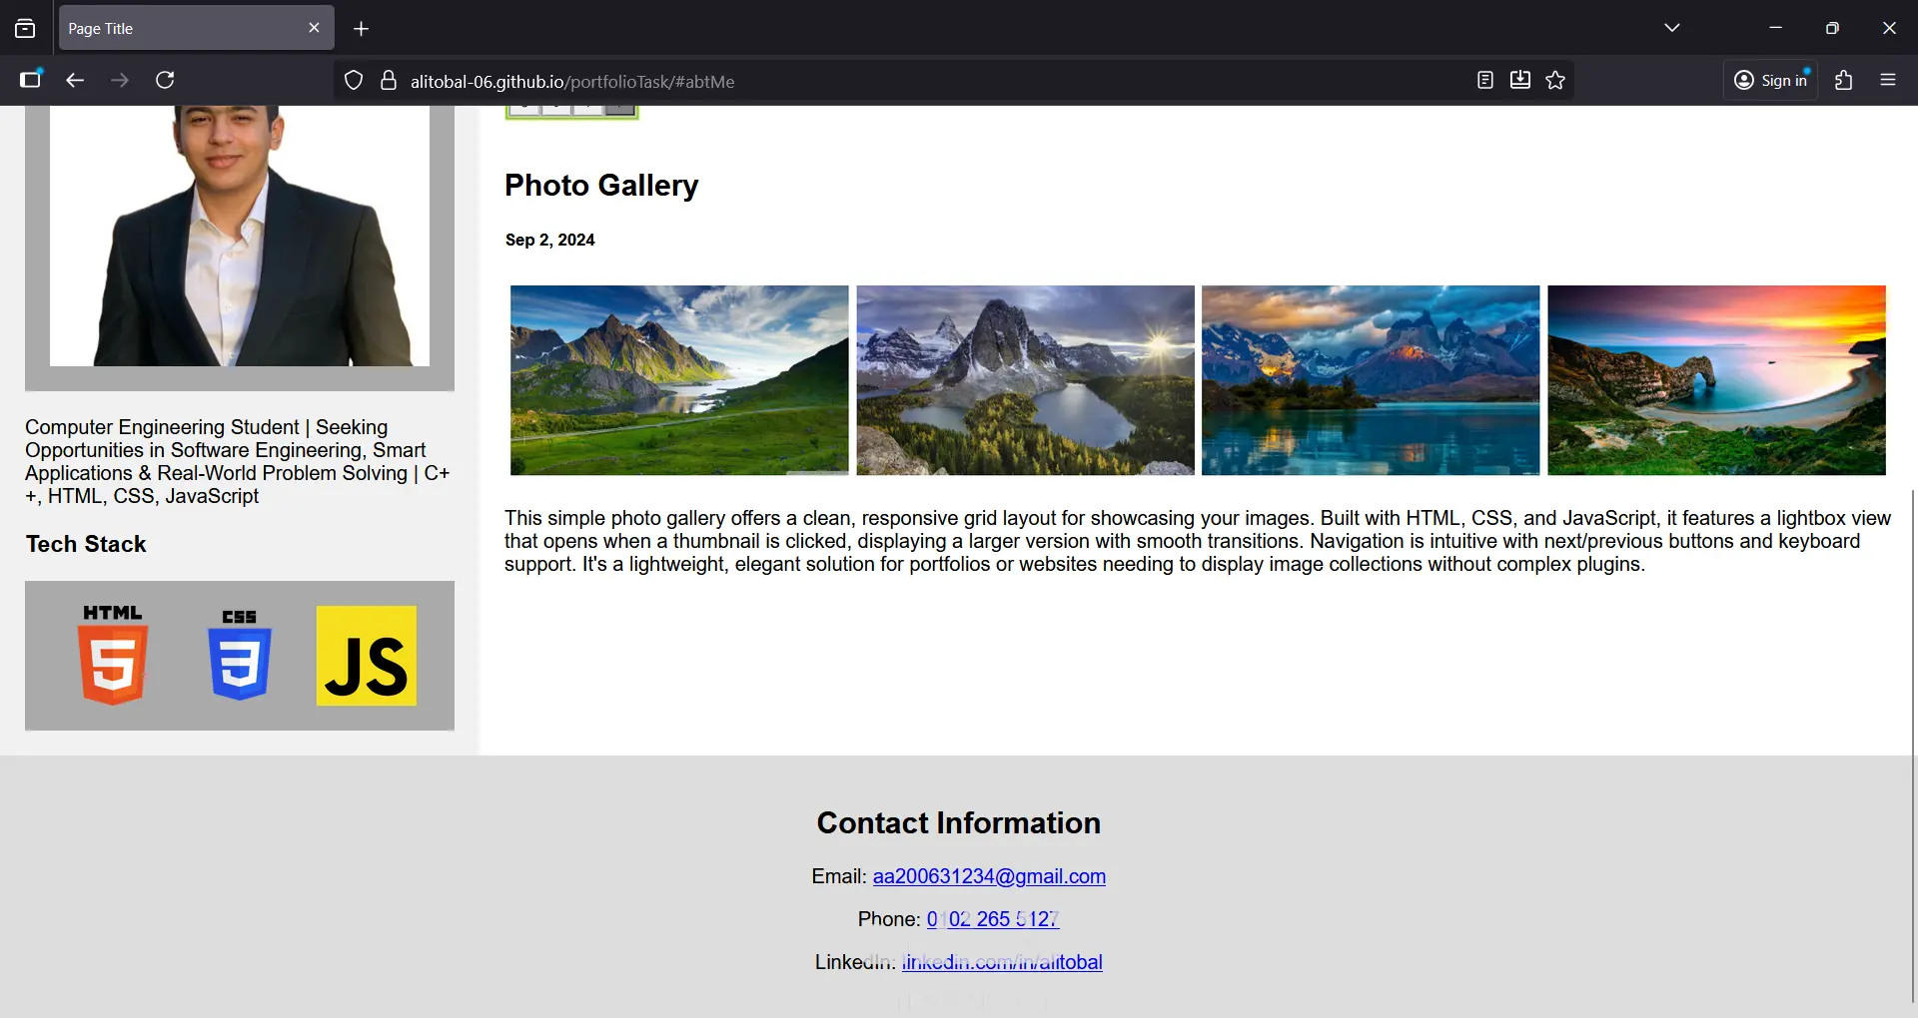Image resolution: width=1918 pixels, height=1018 pixels.
Task: Go forward to the next page
Action: pos(120,80)
